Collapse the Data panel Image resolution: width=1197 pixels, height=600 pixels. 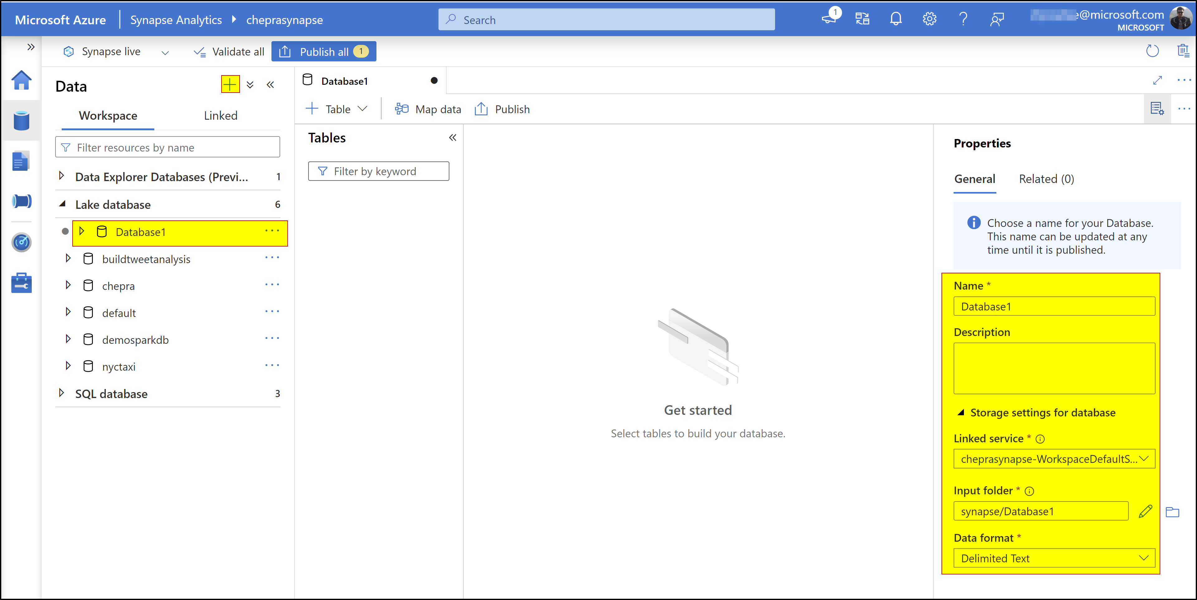point(271,84)
